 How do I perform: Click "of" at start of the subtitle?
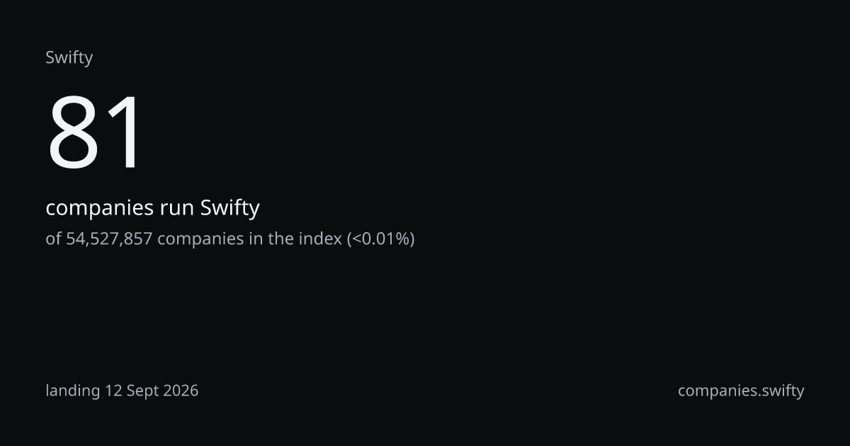[54, 239]
